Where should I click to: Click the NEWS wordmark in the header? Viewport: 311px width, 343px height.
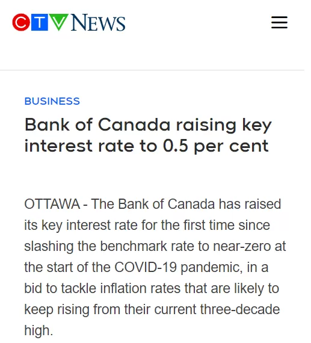pos(98,22)
